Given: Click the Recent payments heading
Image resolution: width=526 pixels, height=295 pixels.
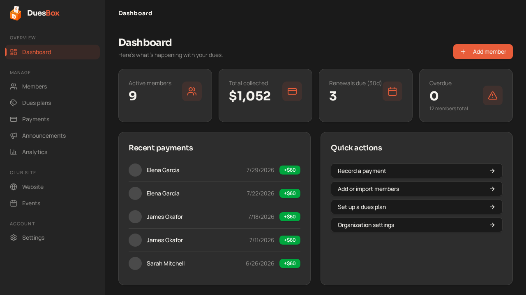Looking at the screenshot, I should click(x=161, y=148).
